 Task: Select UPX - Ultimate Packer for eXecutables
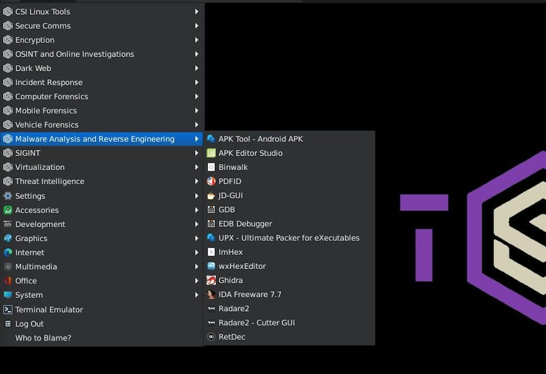(x=289, y=238)
